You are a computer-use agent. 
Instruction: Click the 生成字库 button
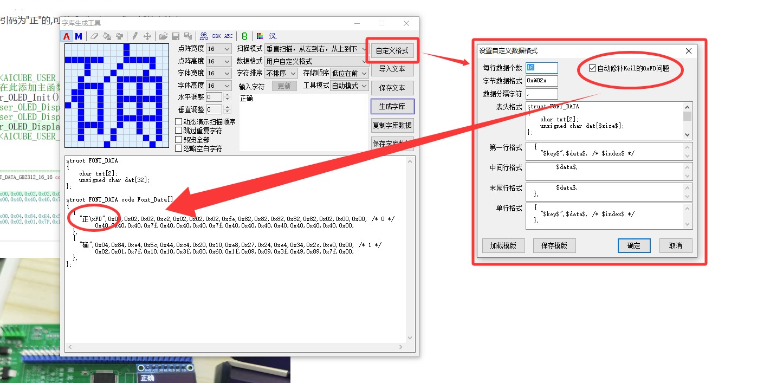392,106
